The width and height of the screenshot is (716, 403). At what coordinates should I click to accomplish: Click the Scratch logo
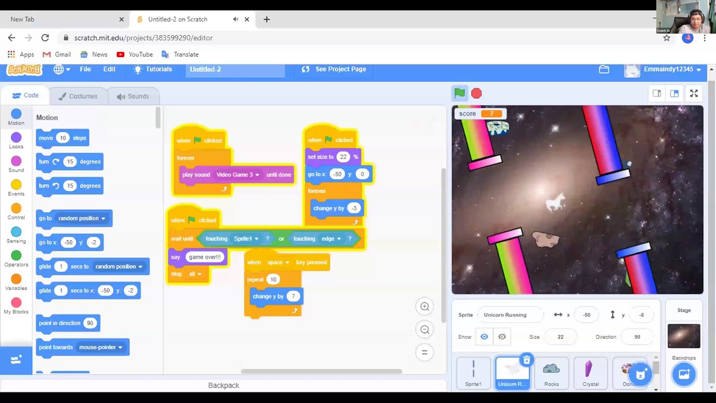tap(25, 69)
